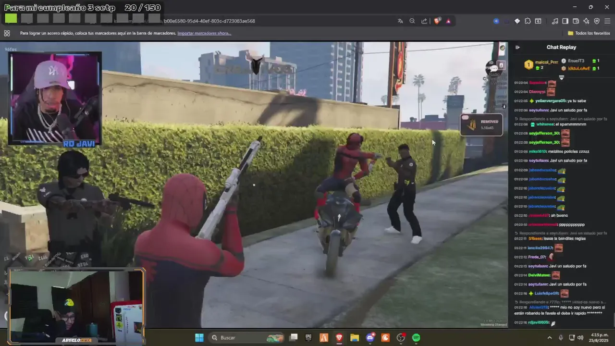The image size is (615, 346).
Task: Open the Windows Start menu
Action: point(199,338)
